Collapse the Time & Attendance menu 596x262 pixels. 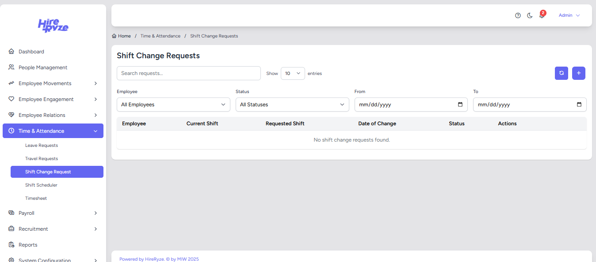click(x=53, y=131)
